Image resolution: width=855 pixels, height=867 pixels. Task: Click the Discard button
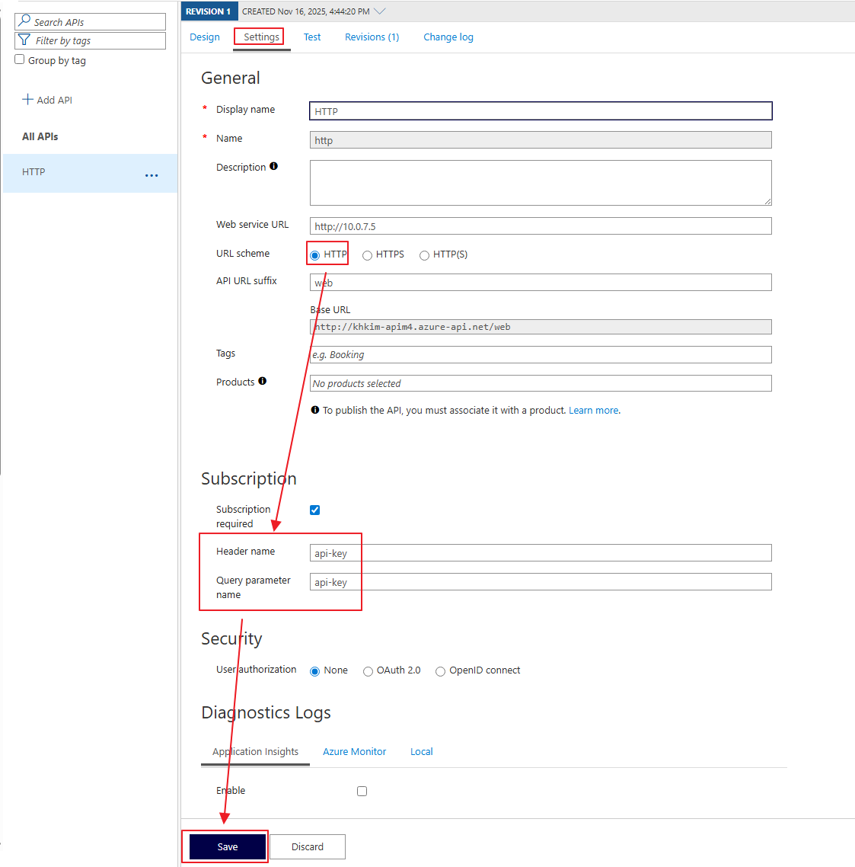pos(308,846)
